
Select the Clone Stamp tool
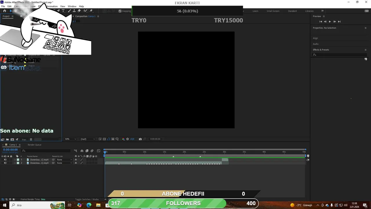(74, 11)
